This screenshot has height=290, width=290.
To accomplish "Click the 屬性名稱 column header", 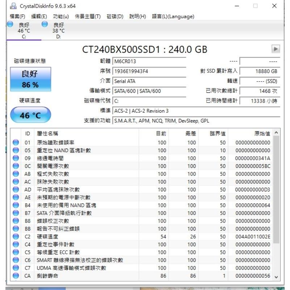I will click(87, 133).
